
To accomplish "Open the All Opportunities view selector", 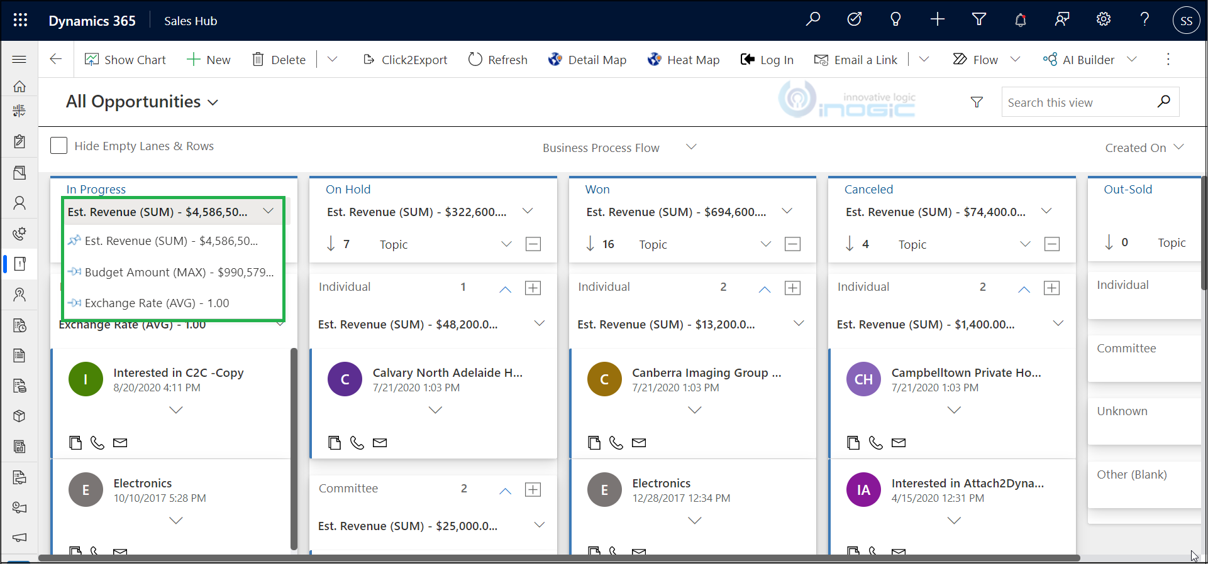I will tap(142, 102).
